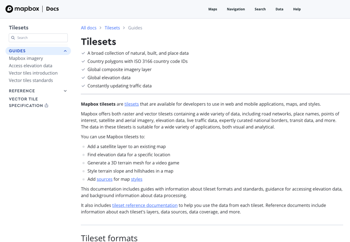Toggle the GUIDES heading open or closed
The image size is (350, 242).
[x=17, y=51]
